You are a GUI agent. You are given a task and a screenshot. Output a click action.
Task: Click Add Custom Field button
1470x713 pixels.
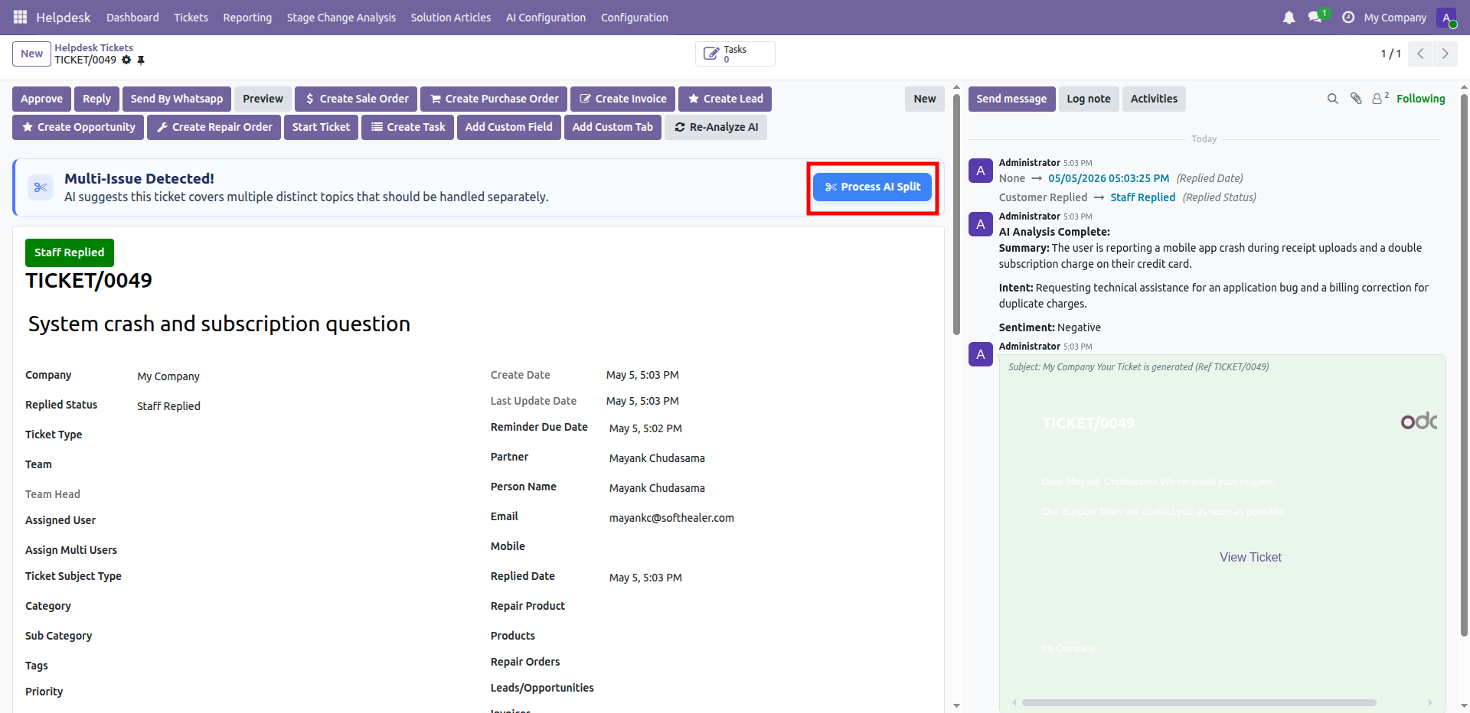pos(509,127)
